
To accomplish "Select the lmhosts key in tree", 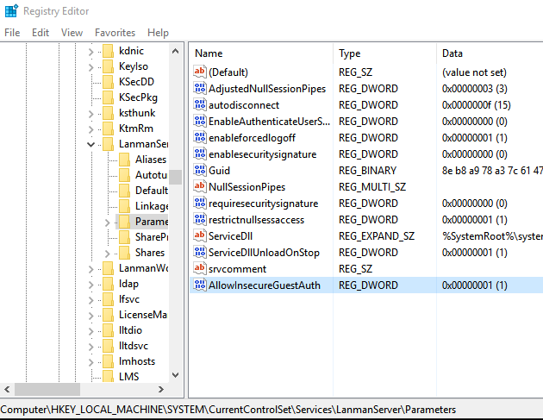I will pos(137,361).
